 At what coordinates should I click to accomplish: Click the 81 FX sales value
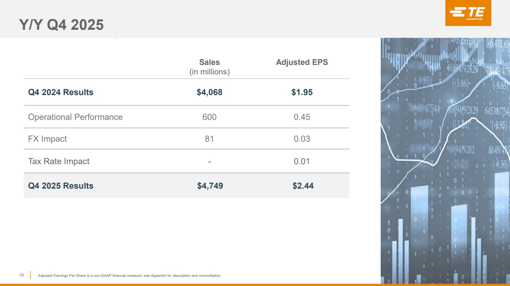tap(209, 139)
